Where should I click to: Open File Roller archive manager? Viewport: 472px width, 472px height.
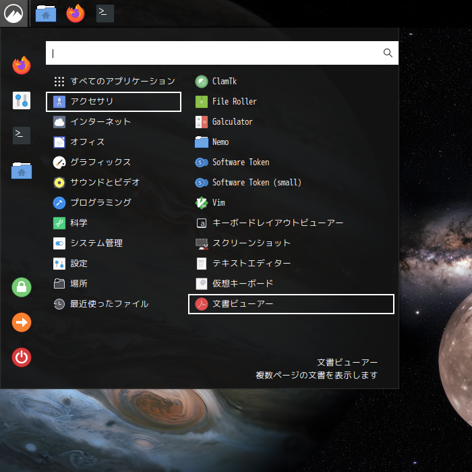[x=234, y=102]
